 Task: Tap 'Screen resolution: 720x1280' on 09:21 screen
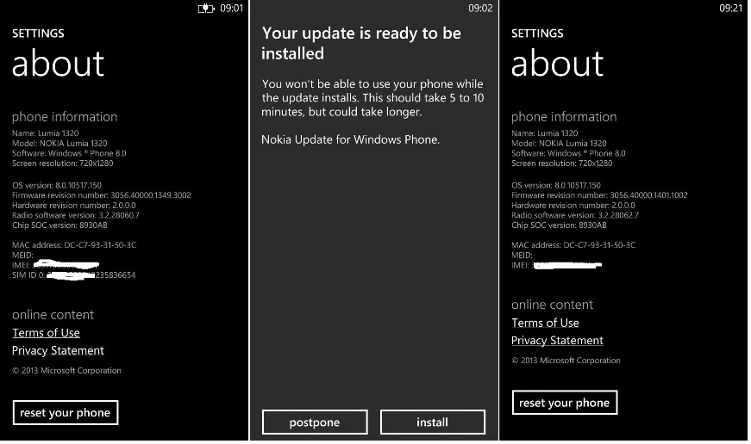click(x=562, y=163)
